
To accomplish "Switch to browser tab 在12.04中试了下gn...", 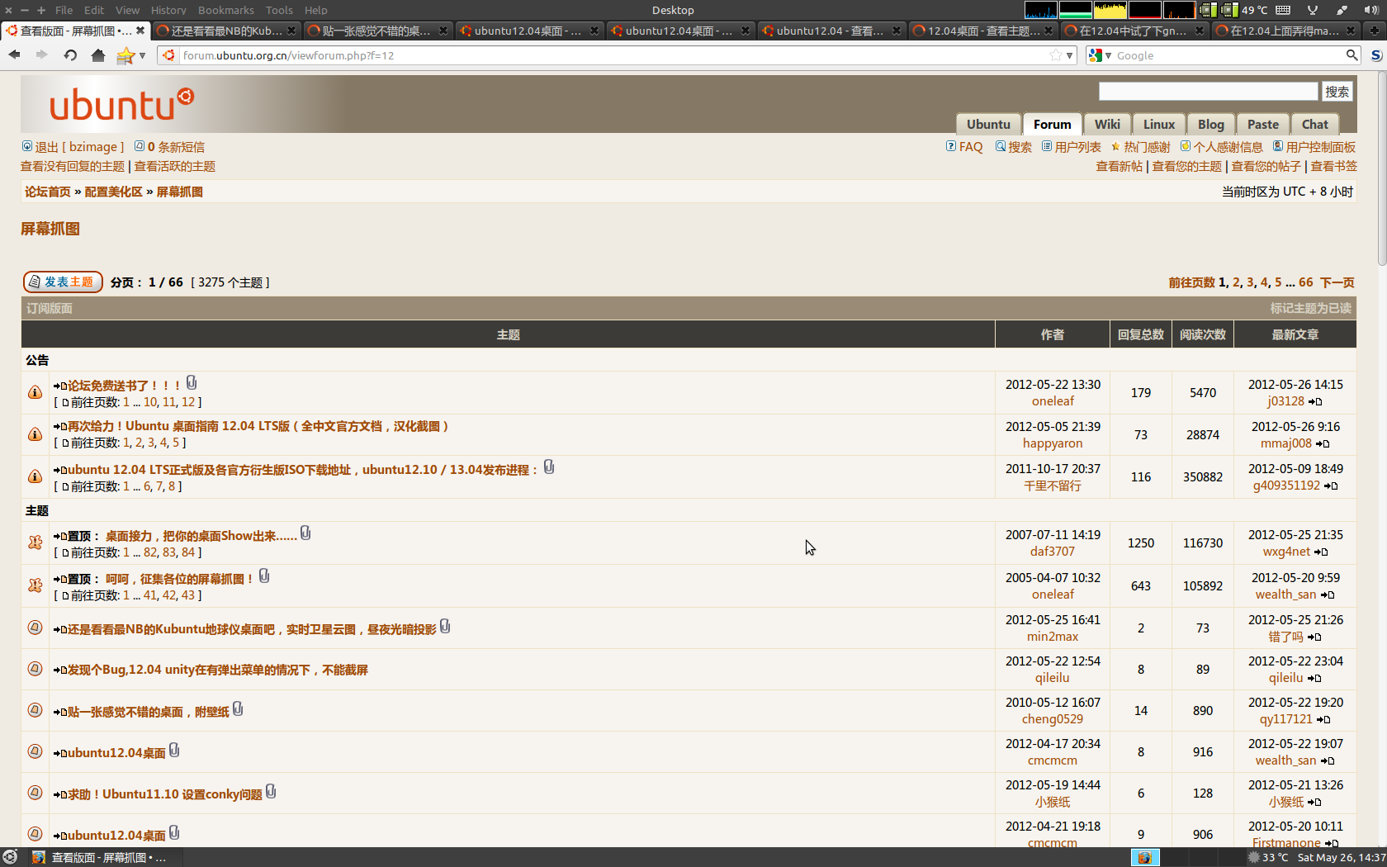I will tap(1133, 31).
